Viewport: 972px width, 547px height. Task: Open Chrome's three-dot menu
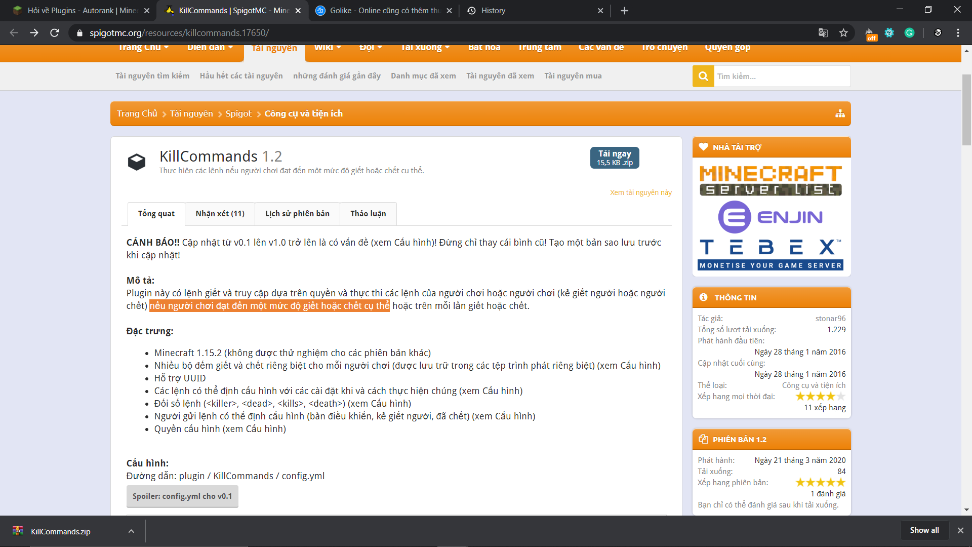coord(958,33)
